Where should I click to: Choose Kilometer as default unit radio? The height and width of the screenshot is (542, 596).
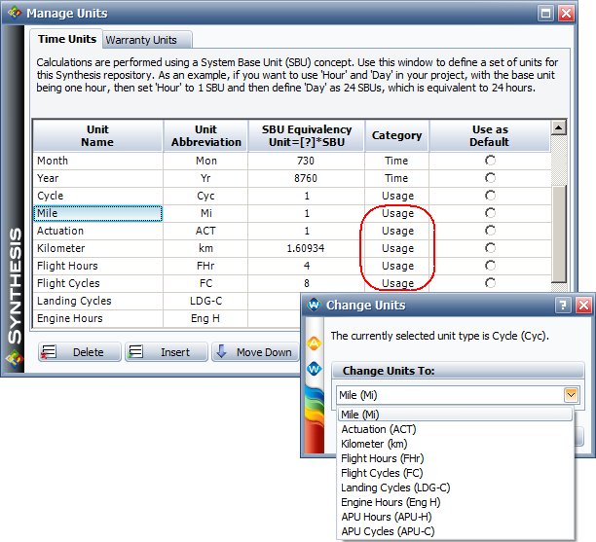(x=490, y=248)
